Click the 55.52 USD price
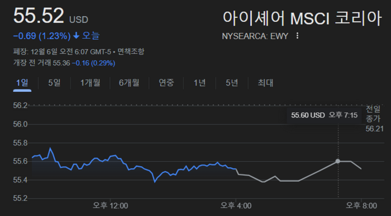 point(51,16)
